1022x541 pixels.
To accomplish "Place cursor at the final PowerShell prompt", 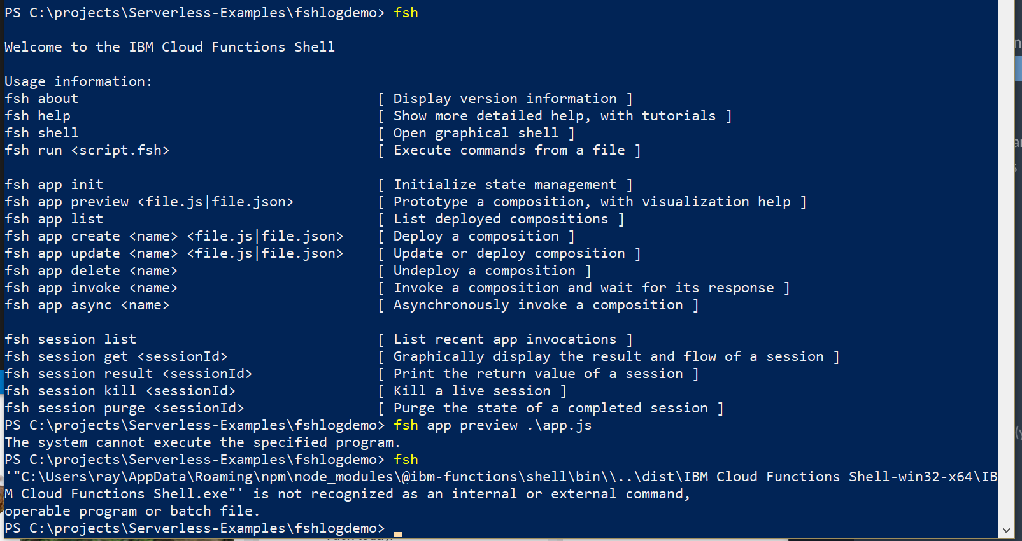I will 397,530.
